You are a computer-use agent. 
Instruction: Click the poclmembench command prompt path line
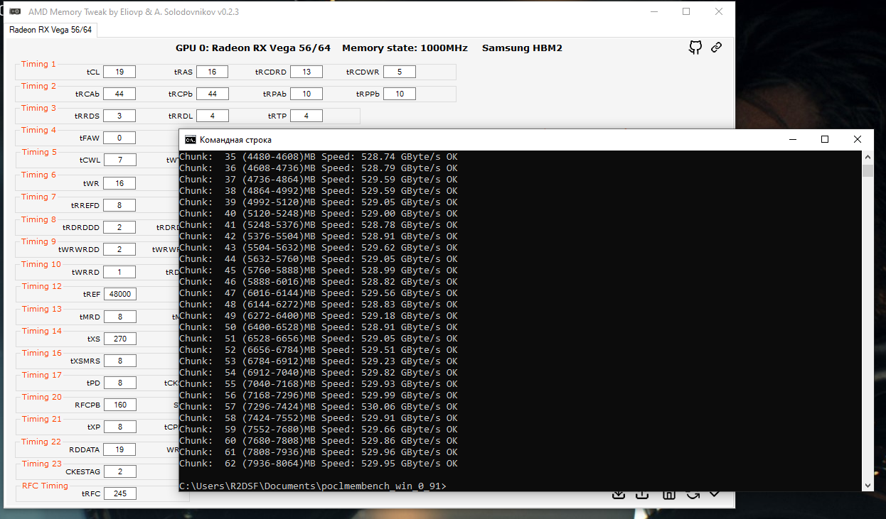pos(313,486)
